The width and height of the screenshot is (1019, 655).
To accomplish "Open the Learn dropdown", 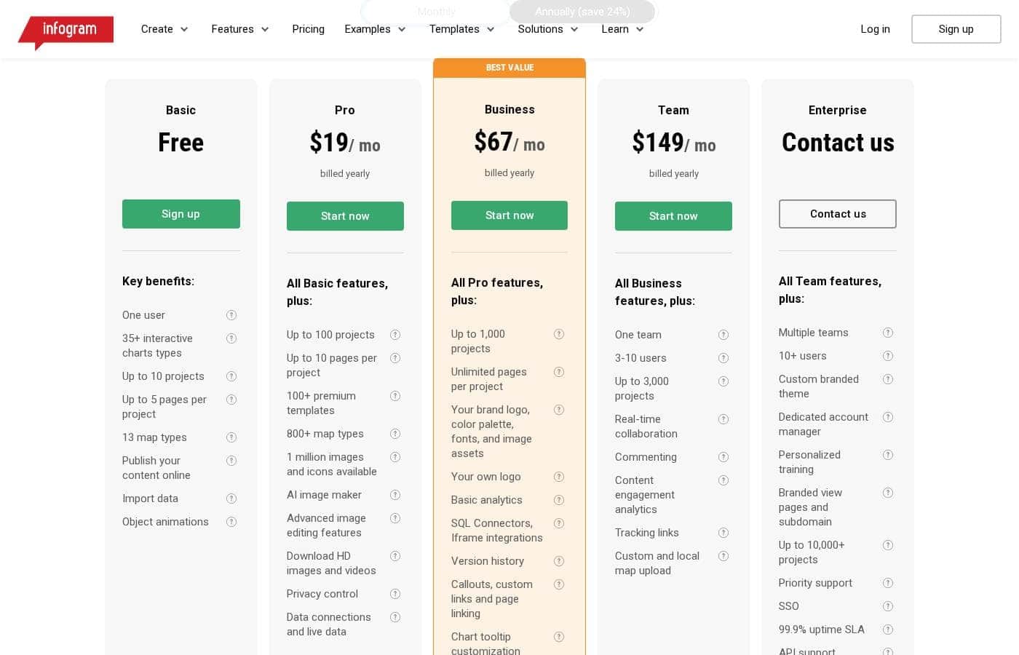I will [622, 29].
